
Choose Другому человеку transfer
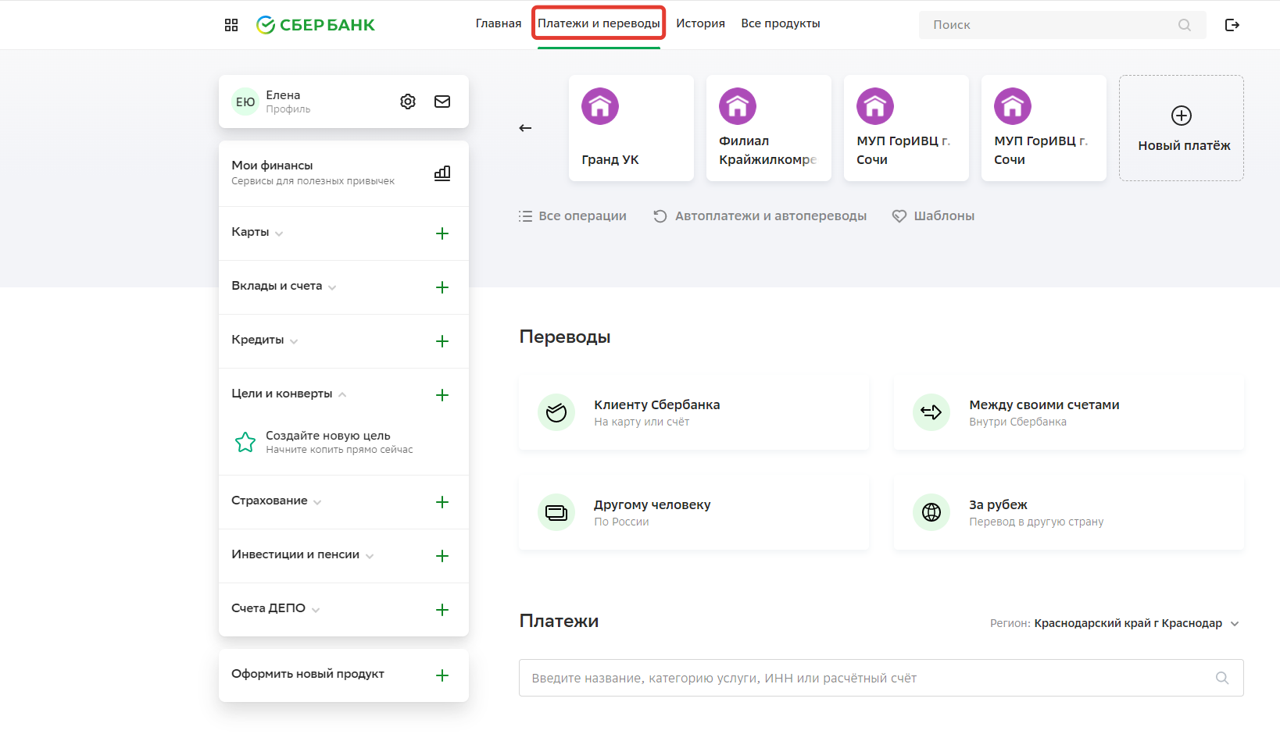(694, 512)
